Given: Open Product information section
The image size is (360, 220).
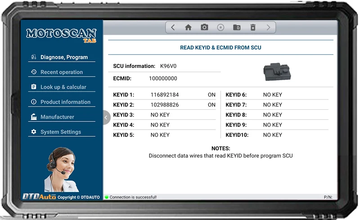Looking at the screenshot, I should click(65, 102).
